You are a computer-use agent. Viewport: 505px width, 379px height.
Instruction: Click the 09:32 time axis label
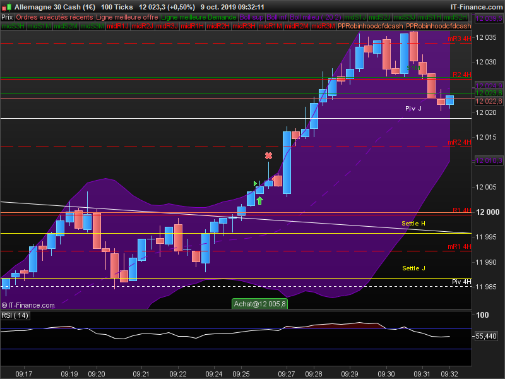coord(449,374)
